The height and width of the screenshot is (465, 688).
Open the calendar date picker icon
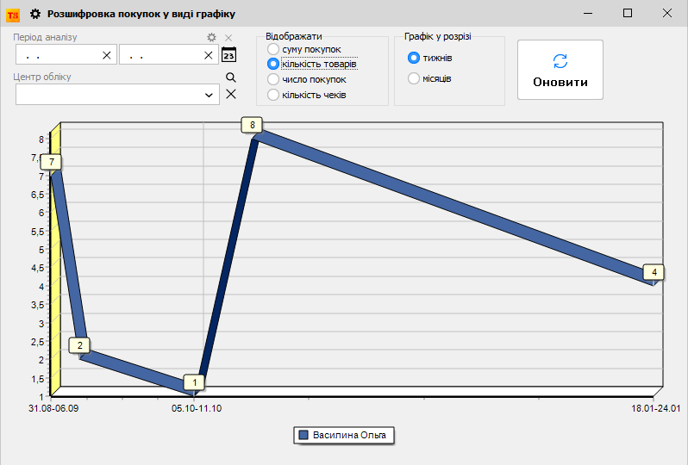coord(229,55)
